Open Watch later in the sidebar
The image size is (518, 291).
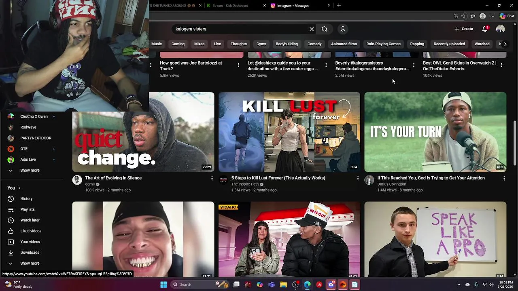pyautogui.click(x=31, y=220)
